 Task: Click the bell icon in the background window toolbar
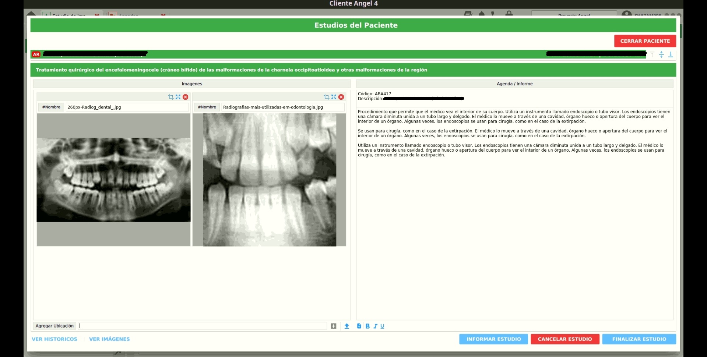482,14
